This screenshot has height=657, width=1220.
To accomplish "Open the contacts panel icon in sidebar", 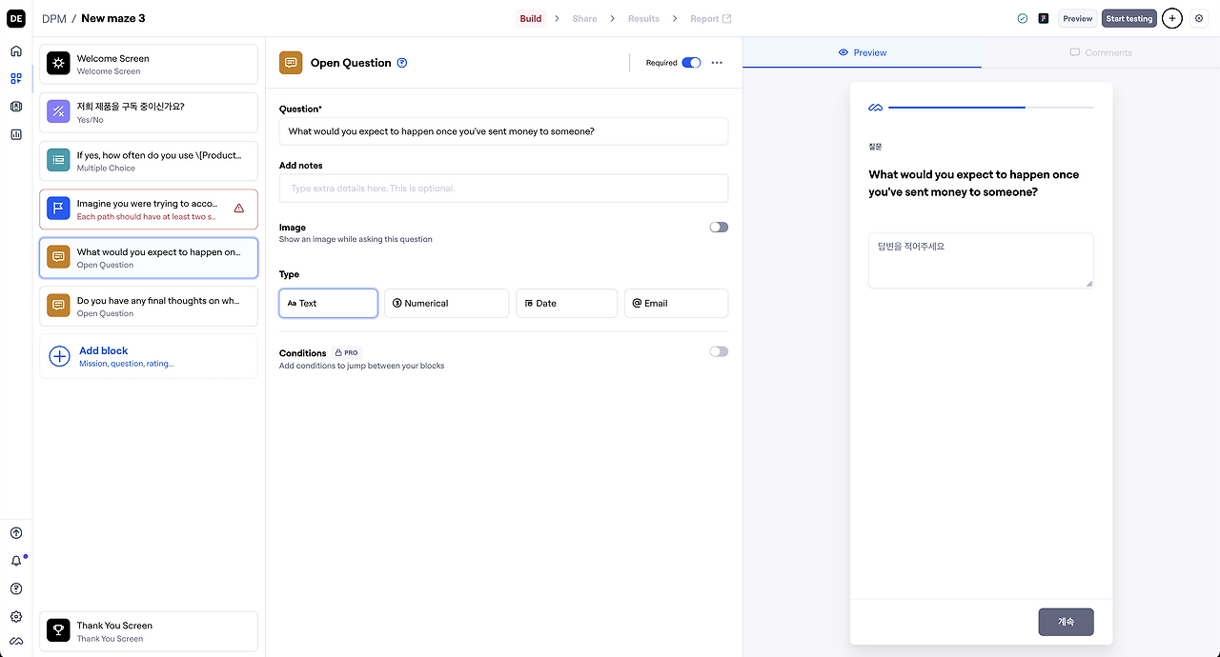I will coord(16,107).
